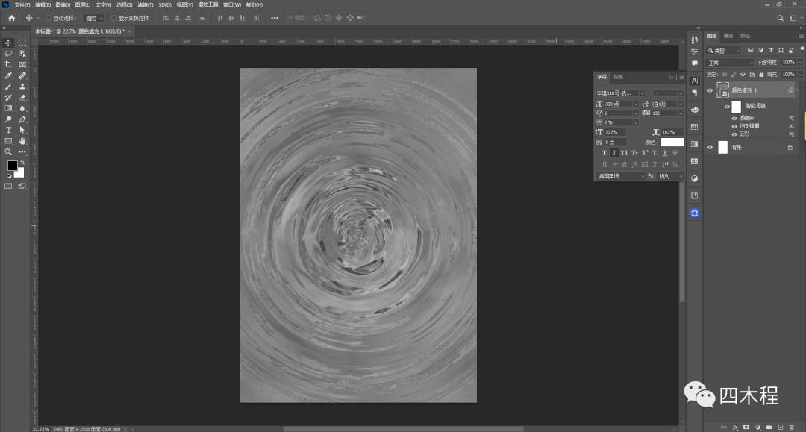Viewport: 806px width, 432px height.
Task: Select the Lasso tool
Action: (8, 54)
